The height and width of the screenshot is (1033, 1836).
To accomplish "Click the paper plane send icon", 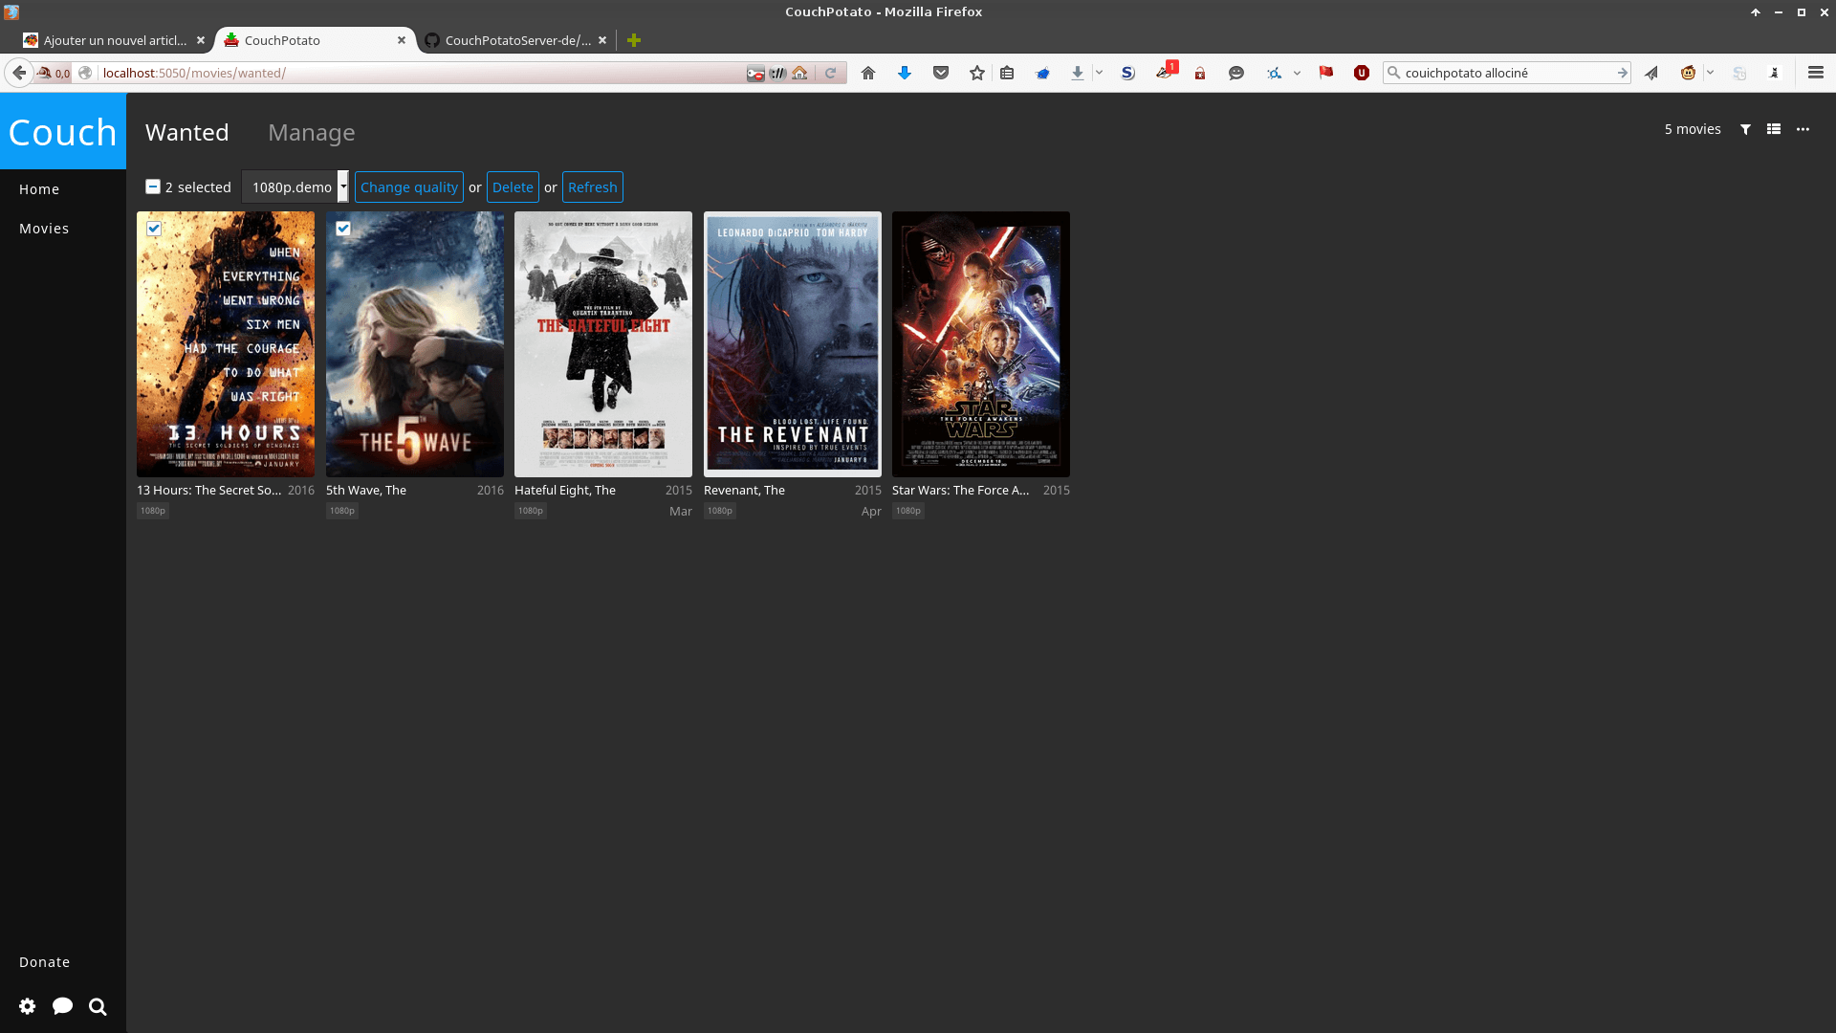I will click(1651, 73).
